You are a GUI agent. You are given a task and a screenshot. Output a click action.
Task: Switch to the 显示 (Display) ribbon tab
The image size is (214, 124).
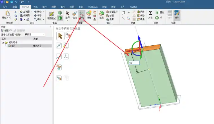(x=35, y=6)
